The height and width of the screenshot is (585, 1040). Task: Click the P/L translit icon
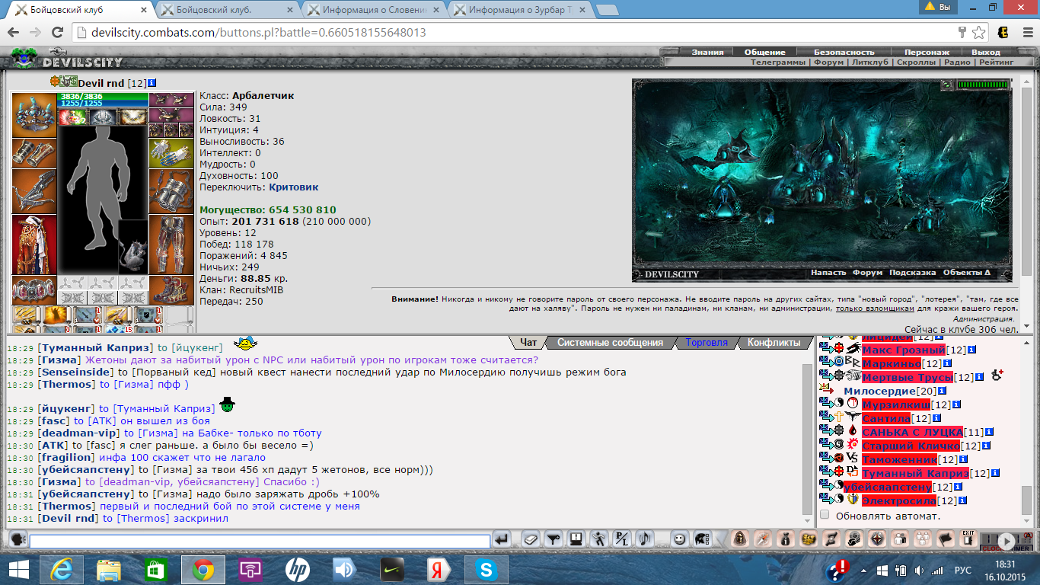pyautogui.click(x=621, y=539)
